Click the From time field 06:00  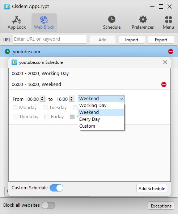[x=33, y=99]
